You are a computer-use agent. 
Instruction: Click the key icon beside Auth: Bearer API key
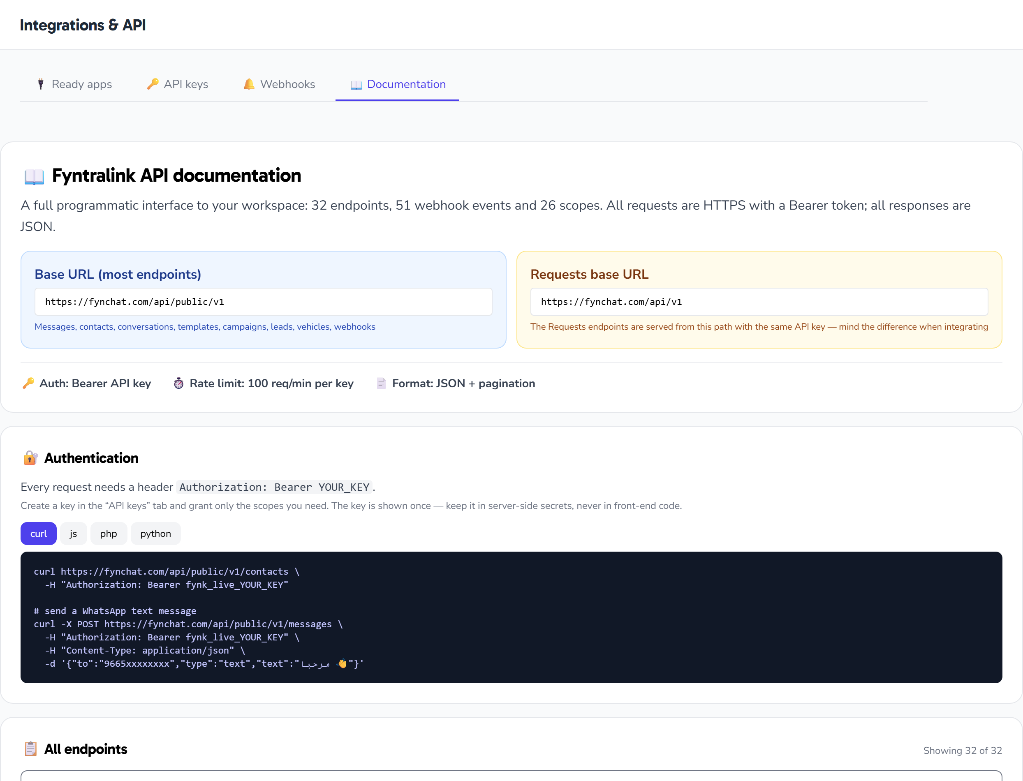tap(28, 383)
